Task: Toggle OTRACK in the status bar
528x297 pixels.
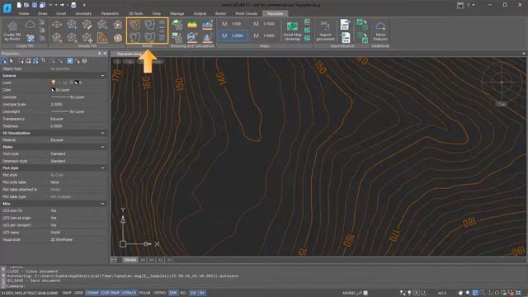Action: click(129, 293)
